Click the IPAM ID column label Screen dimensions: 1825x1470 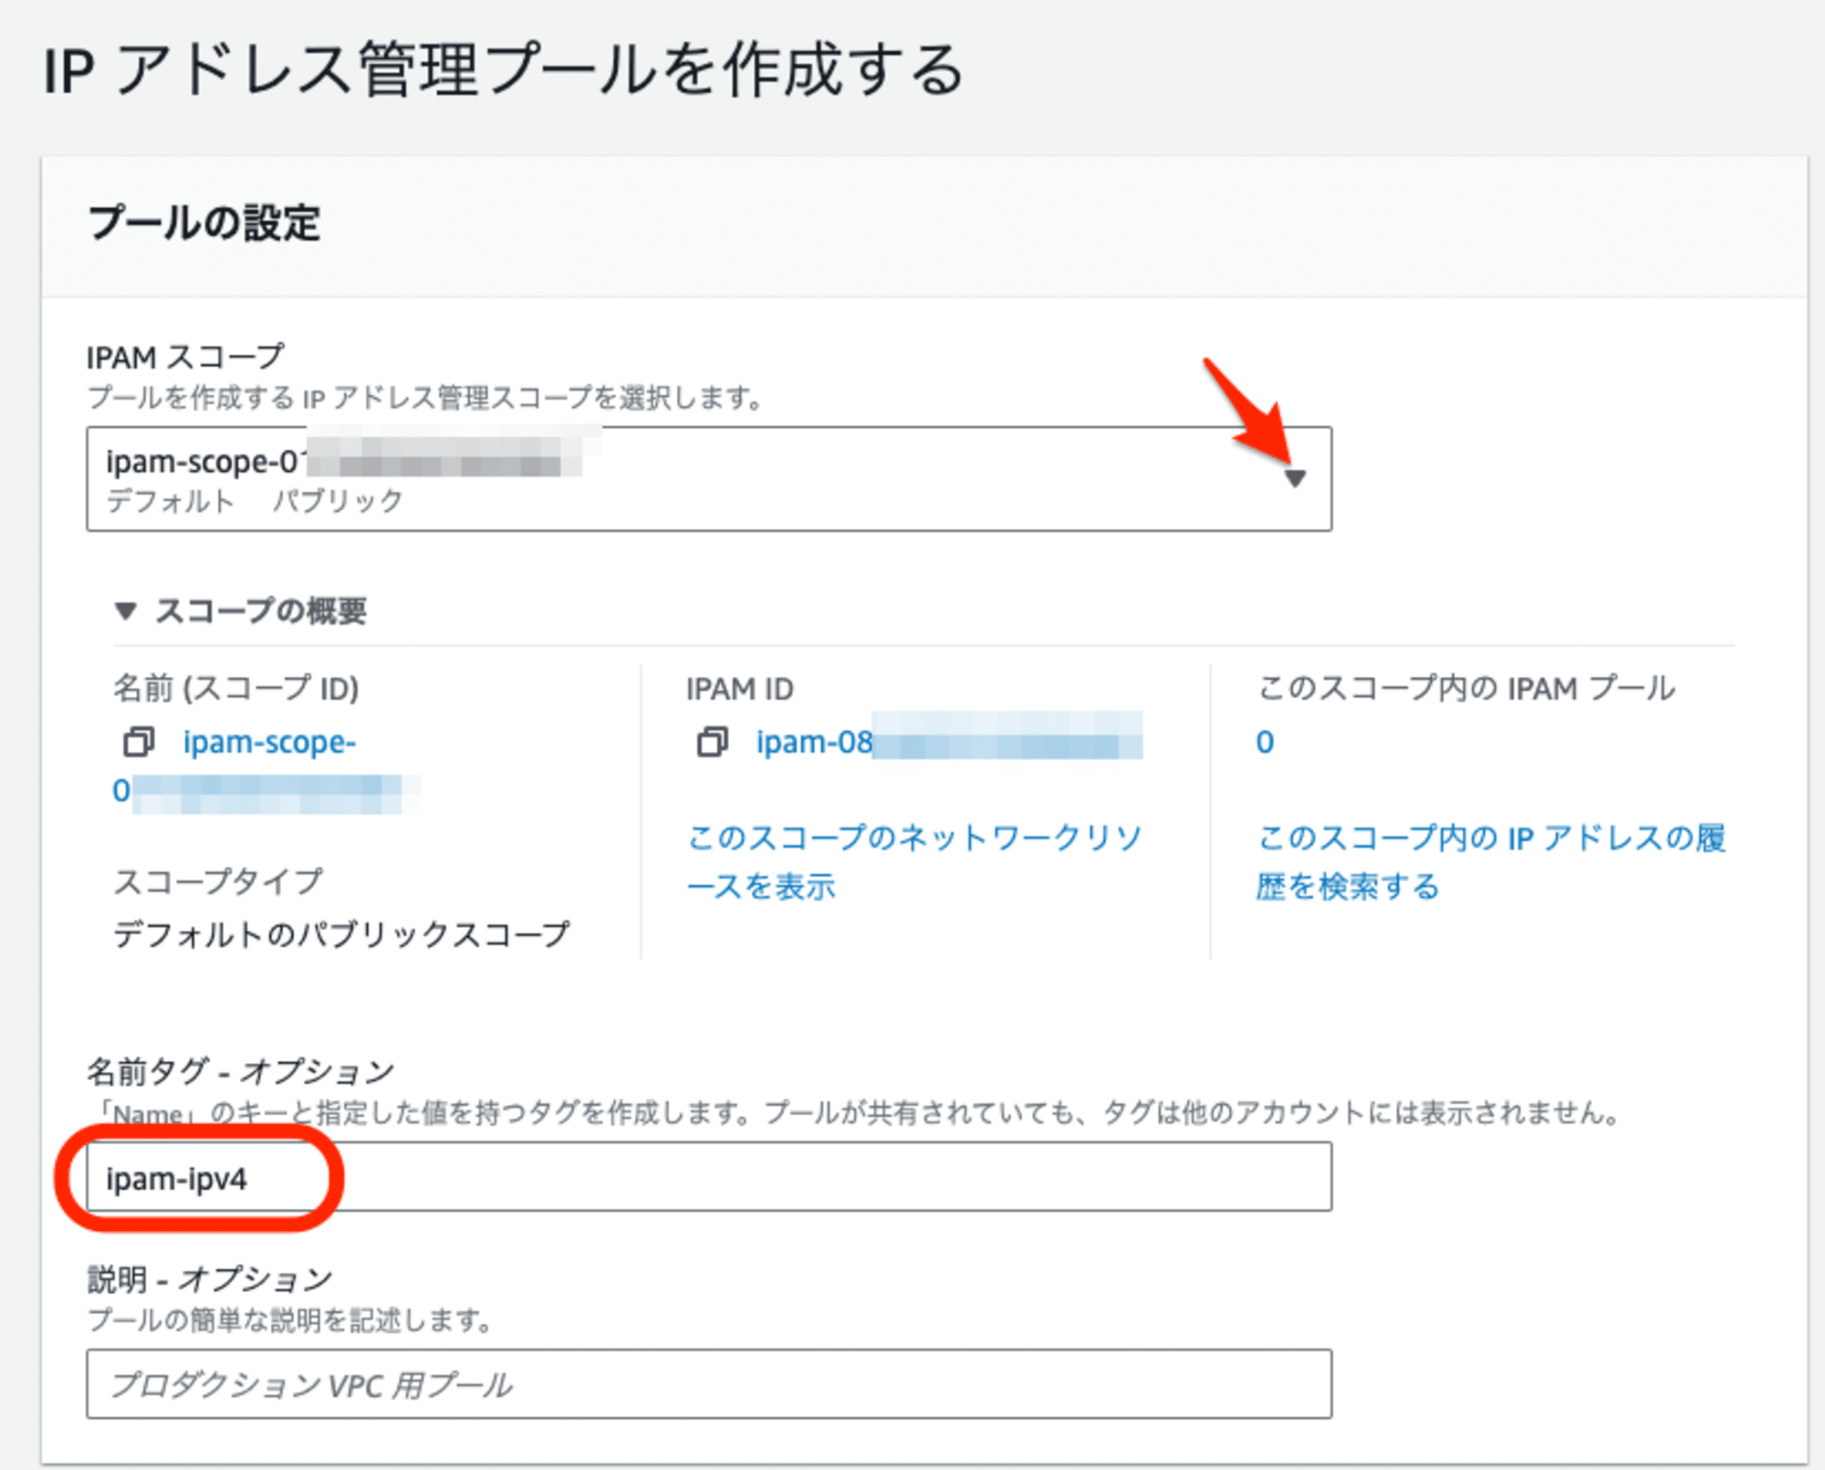740,689
